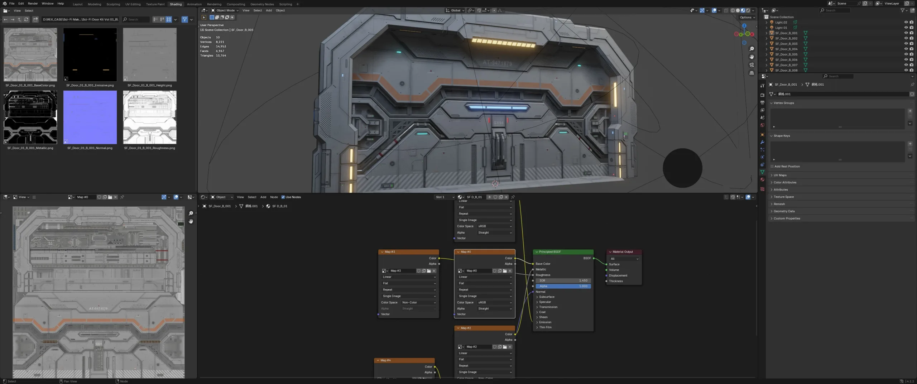The image size is (917, 384).
Task: Open the Add menu in the 3D viewport
Action: 269,10
